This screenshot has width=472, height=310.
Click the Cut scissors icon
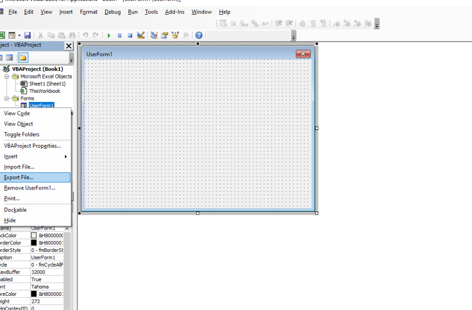tap(41, 35)
